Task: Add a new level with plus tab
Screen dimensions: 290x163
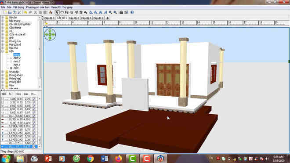Action: click(x=108, y=18)
